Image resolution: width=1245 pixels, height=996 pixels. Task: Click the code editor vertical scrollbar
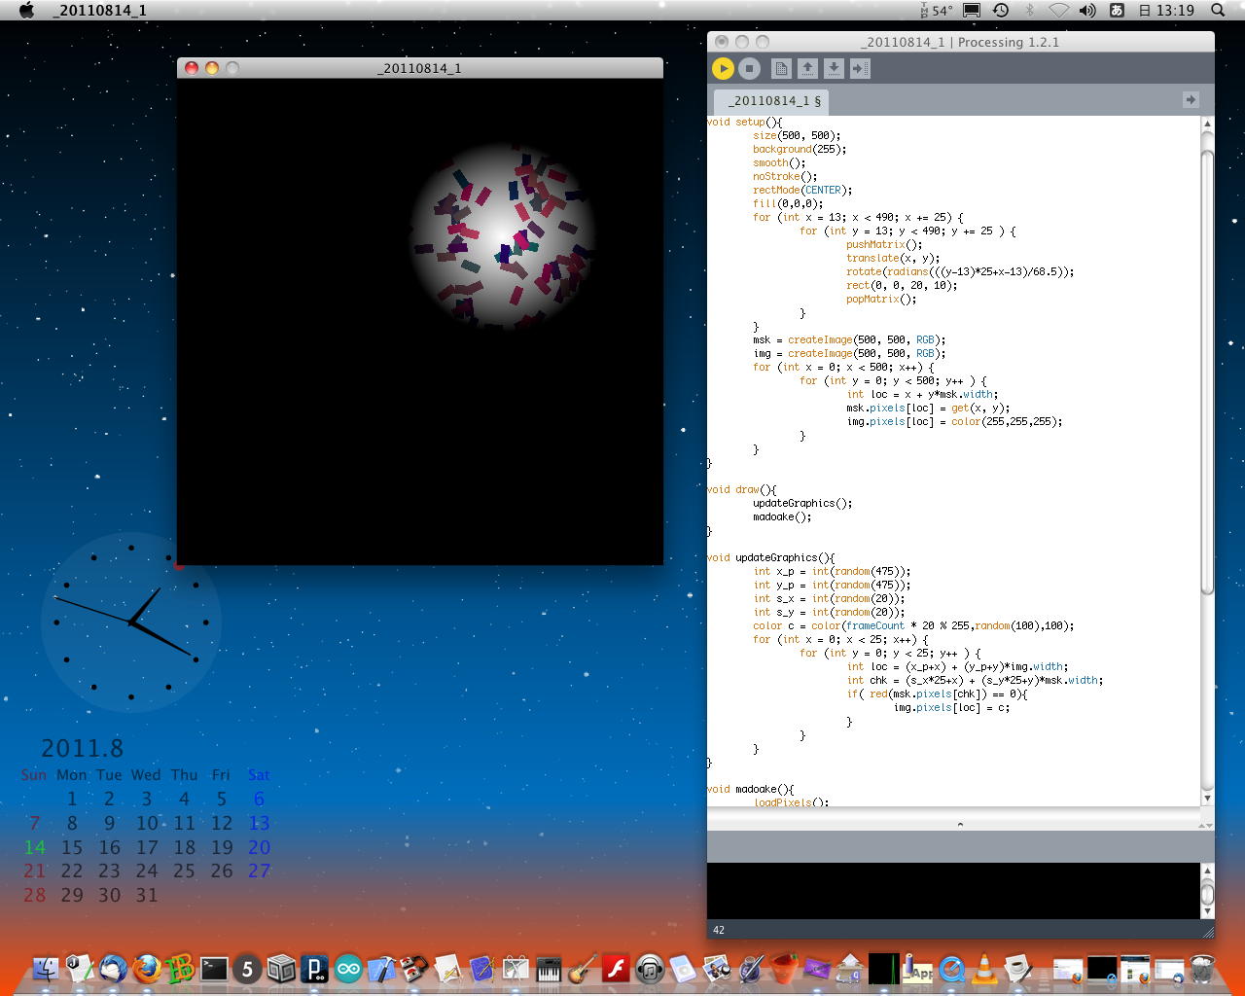pos(1207,370)
